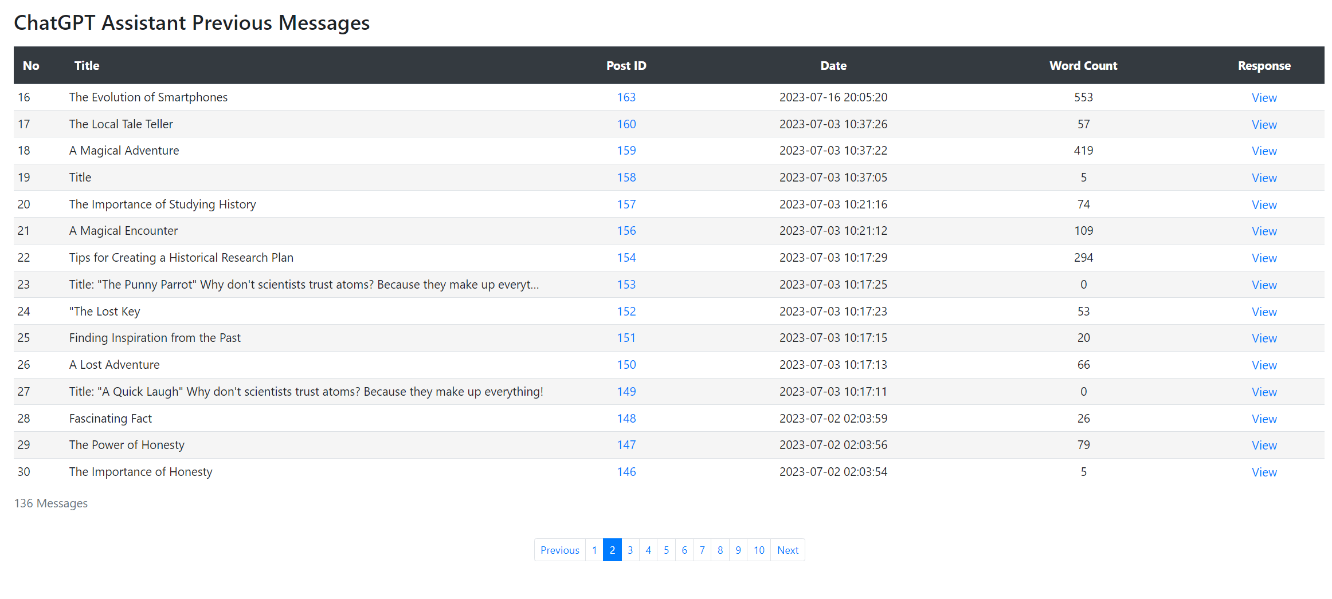Viewport: 1332px width, 599px height.
Task: Click the Response column header
Action: click(x=1264, y=66)
